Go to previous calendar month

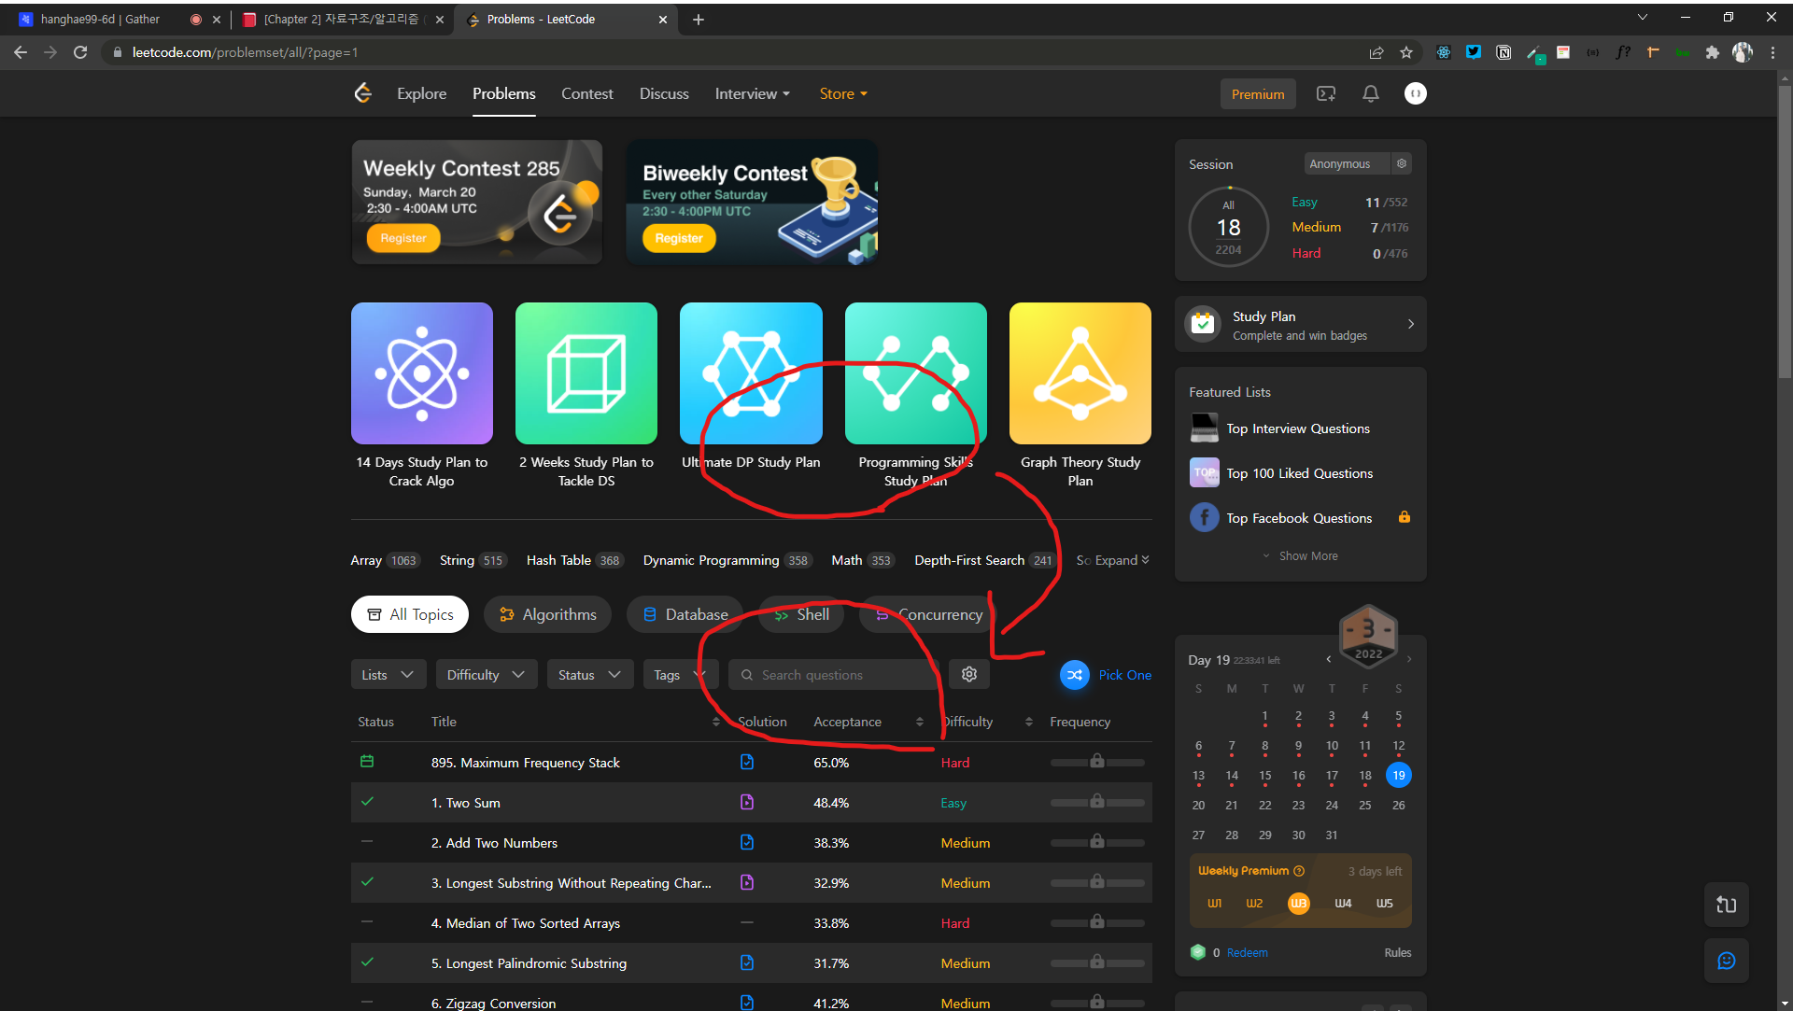(1329, 659)
